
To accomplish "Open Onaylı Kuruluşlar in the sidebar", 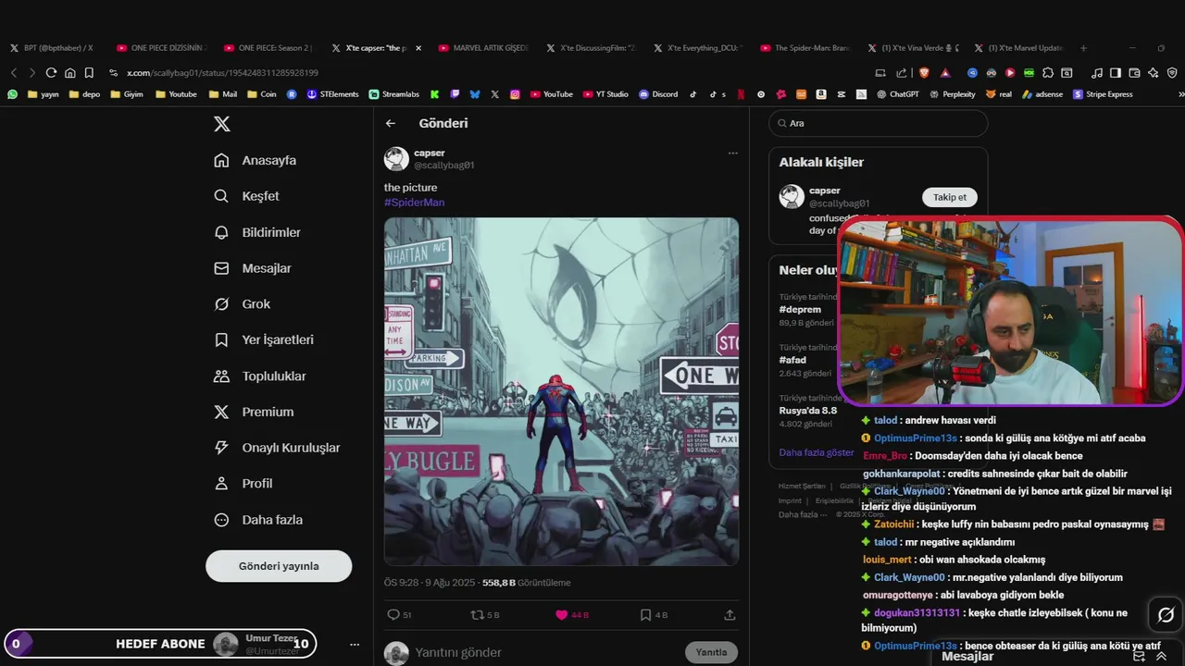I will coord(277,448).
